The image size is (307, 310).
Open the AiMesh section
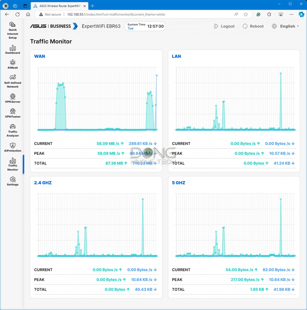(13, 64)
